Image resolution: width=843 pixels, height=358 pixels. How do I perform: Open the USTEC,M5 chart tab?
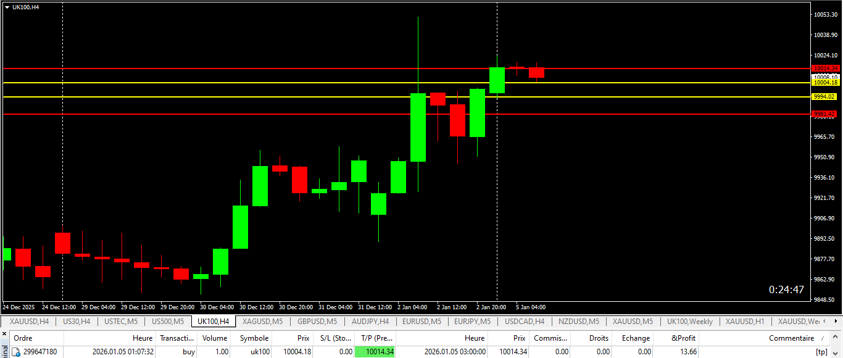point(120,322)
